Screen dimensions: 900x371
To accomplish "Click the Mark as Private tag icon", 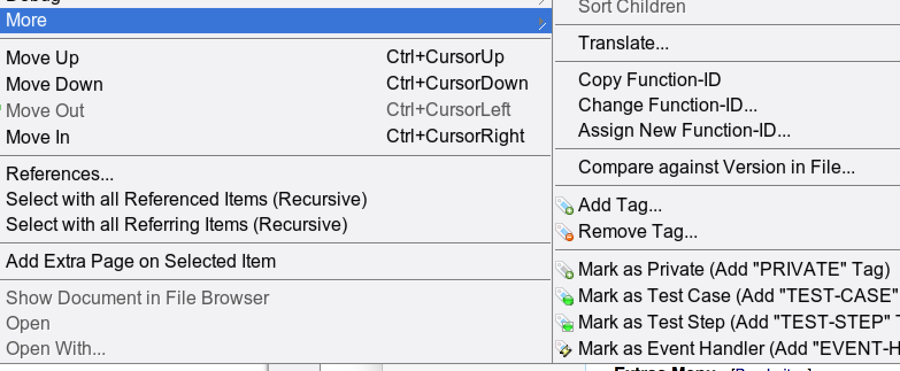I will 565,270.
